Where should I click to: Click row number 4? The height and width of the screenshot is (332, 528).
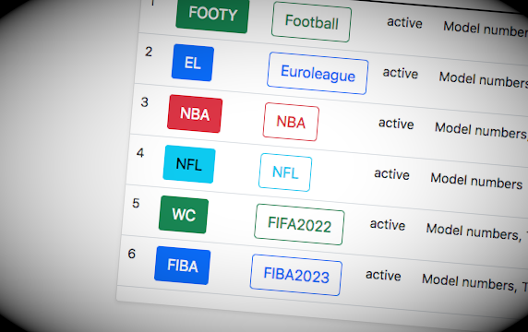(140, 153)
